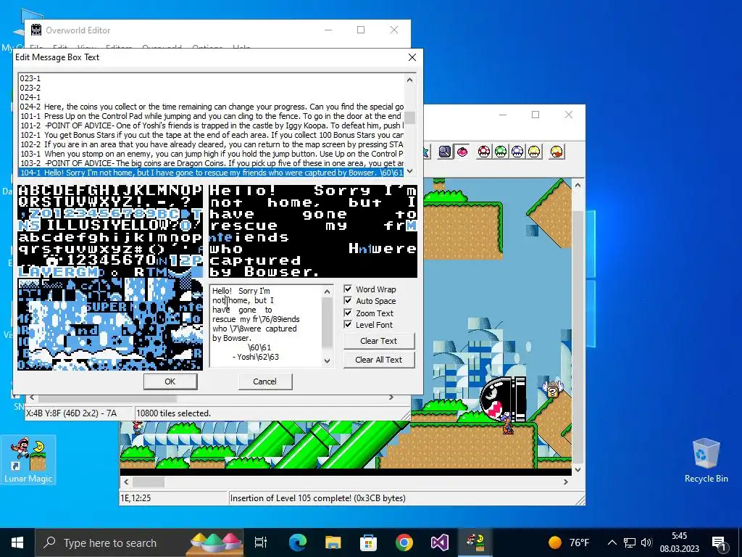742x557 pixels.
Task: Open the weather widget showing 76°F
Action: click(x=569, y=542)
